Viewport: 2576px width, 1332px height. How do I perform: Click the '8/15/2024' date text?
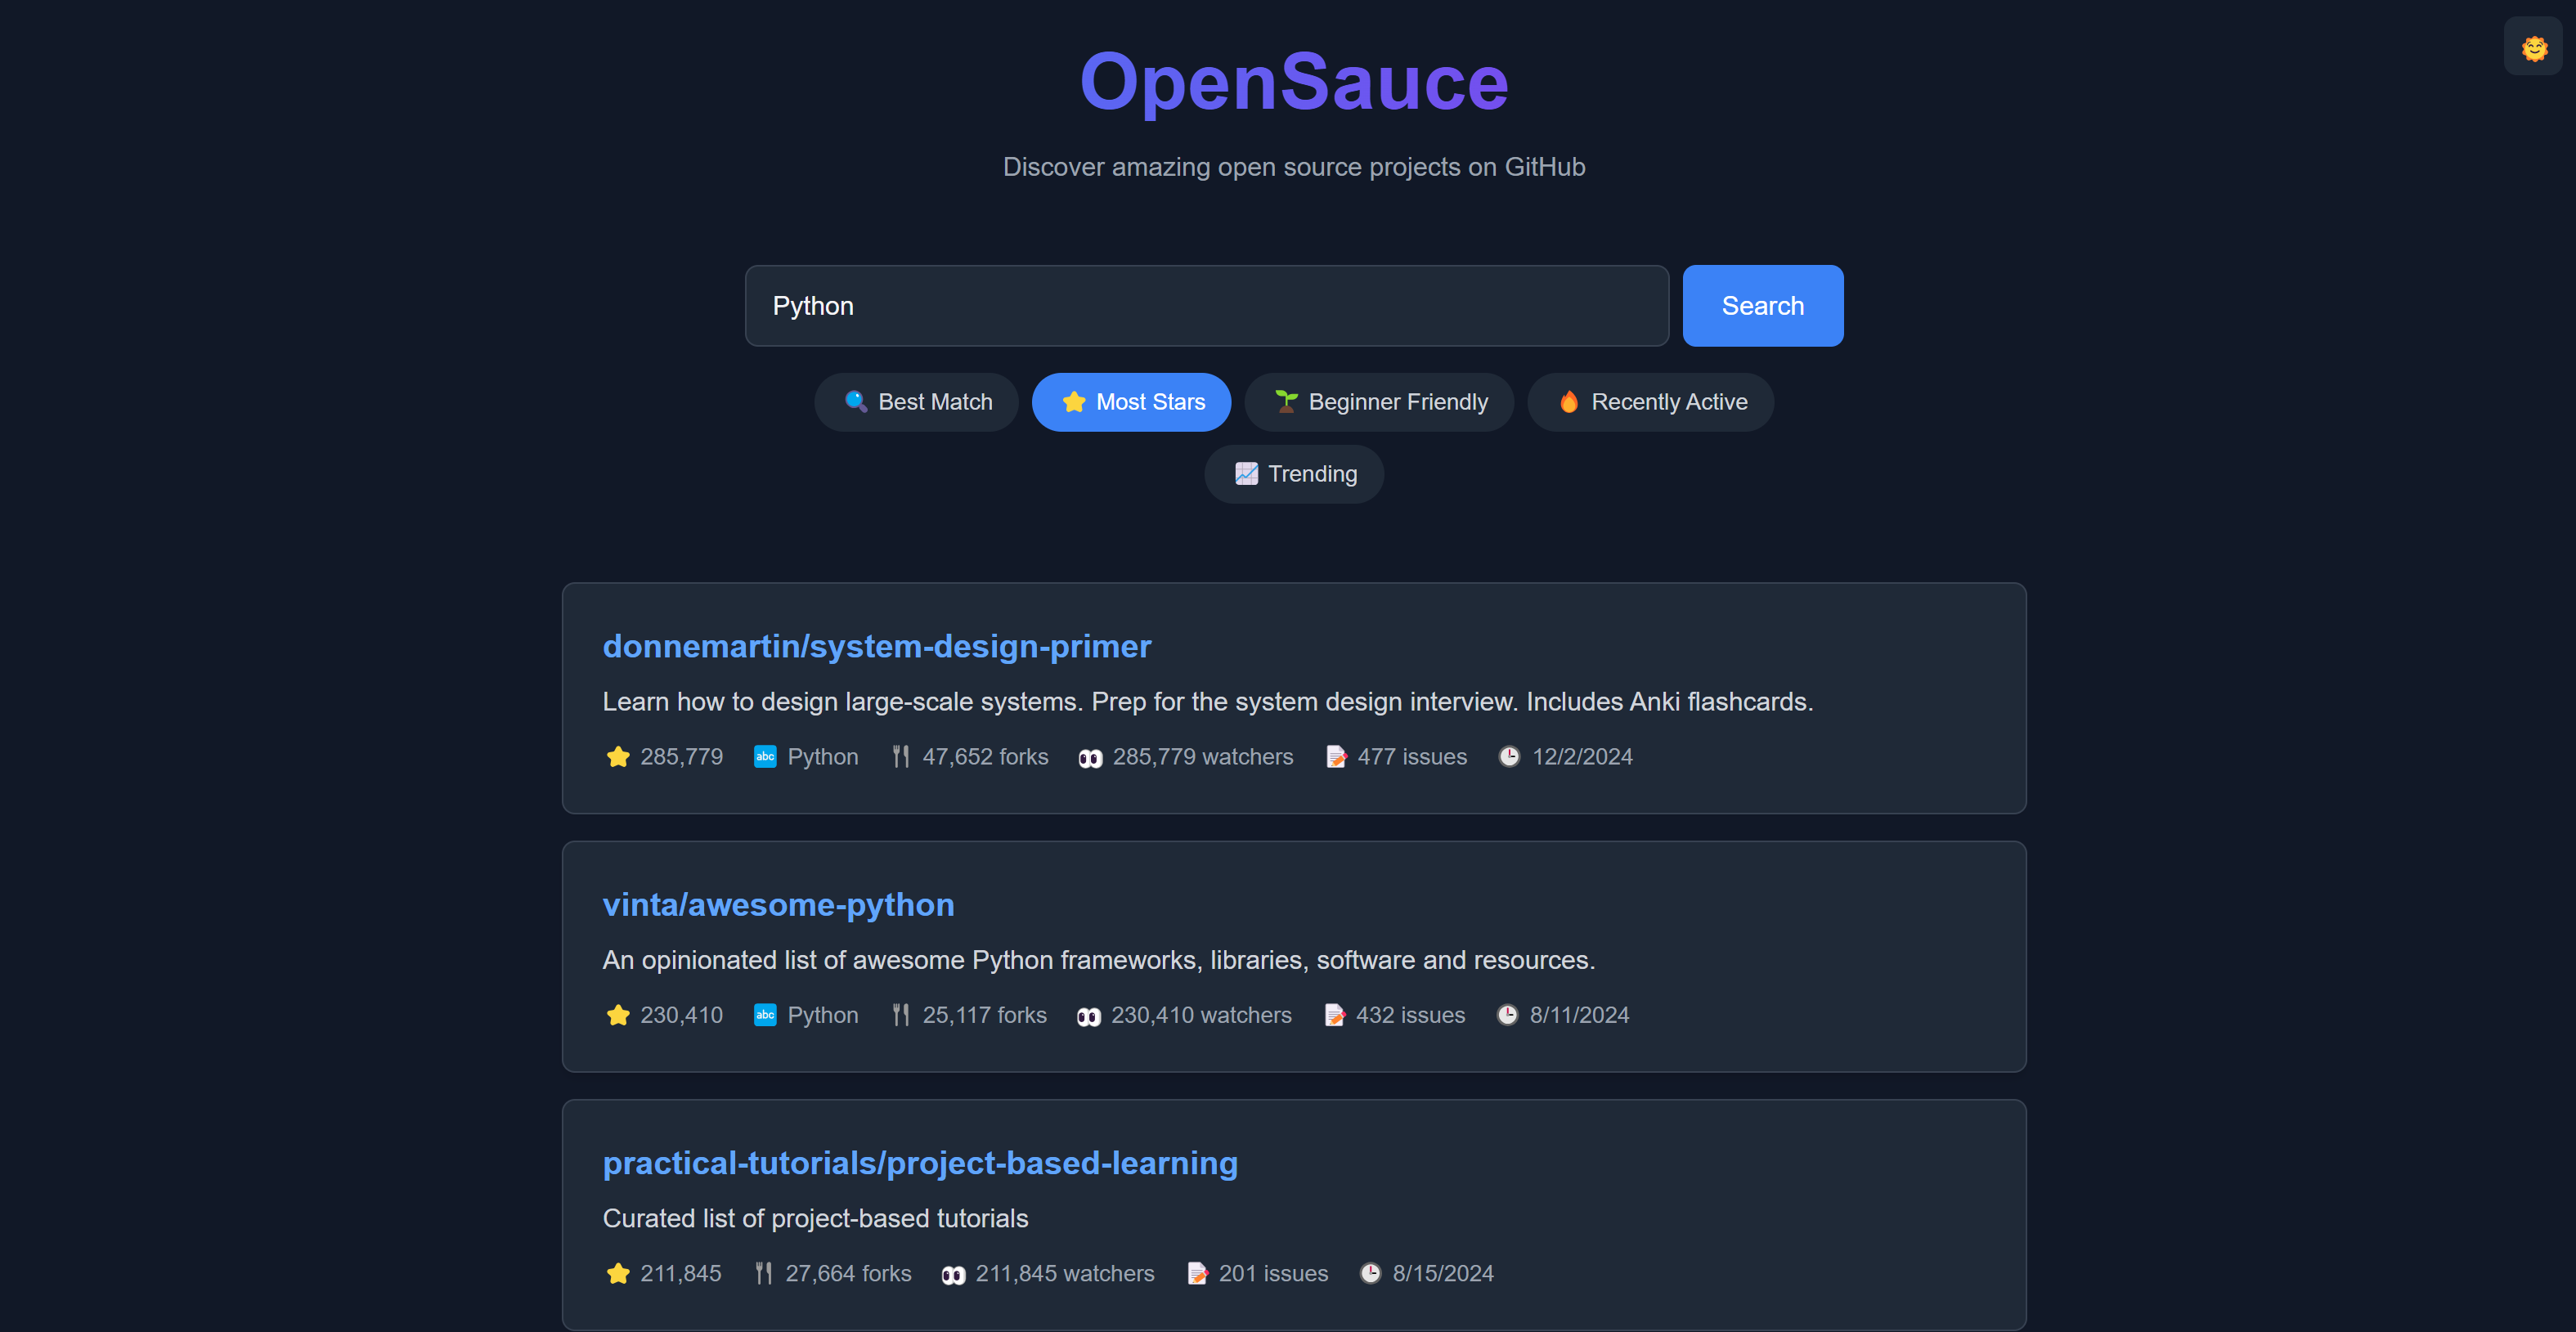click(1442, 1272)
